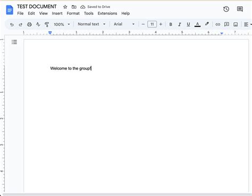The image size is (252, 196).
Task: Undo the last action
Action: tap(12, 24)
